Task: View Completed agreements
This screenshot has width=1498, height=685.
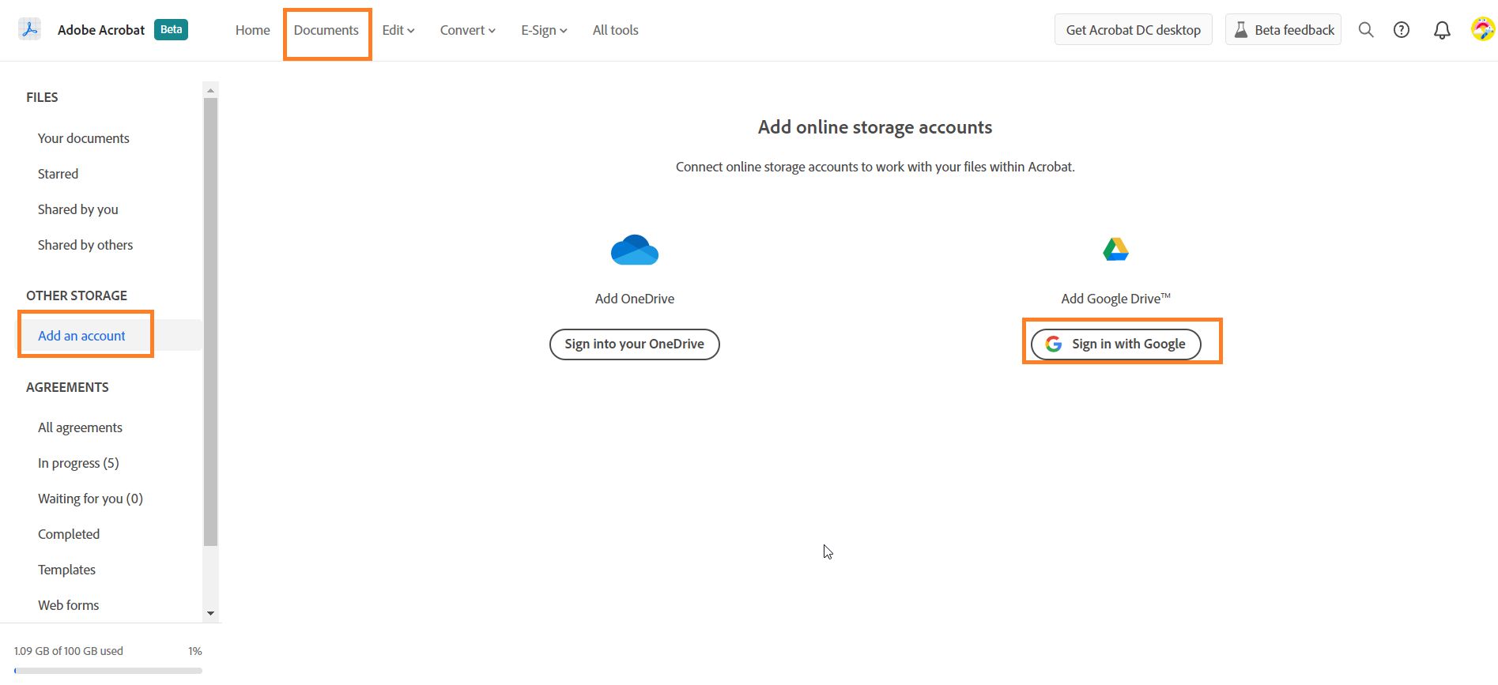Action: tap(69, 534)
